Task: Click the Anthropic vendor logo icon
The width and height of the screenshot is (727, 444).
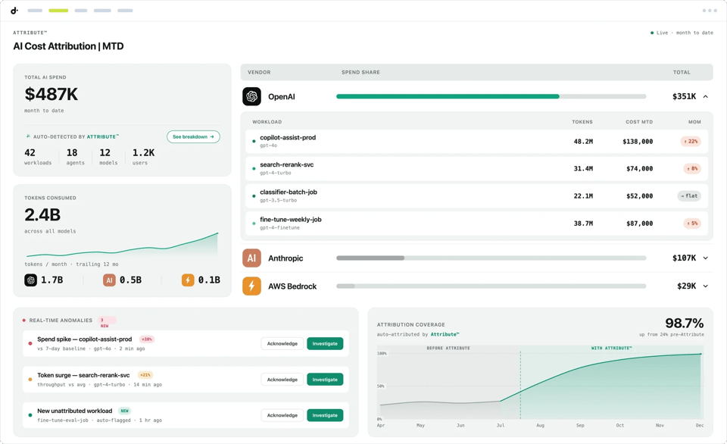Action: click(251, 258)
